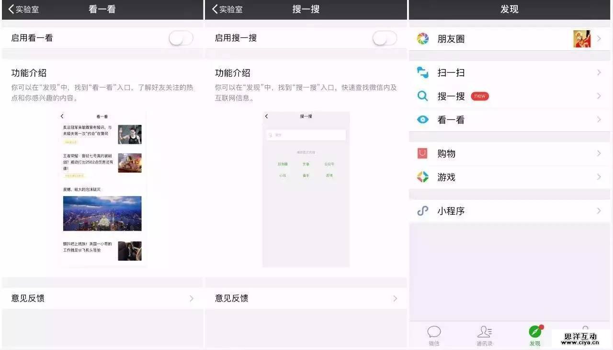Viewport: 613px width, 350px height.
Task: Tap the 购物 shopping bag icon
Action: (x=422, y=153)
